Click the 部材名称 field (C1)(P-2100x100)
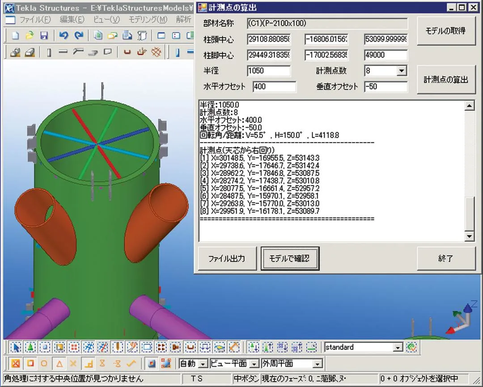Image resolution: width=483 pixels, height=387 pixels. coord(327,23)
